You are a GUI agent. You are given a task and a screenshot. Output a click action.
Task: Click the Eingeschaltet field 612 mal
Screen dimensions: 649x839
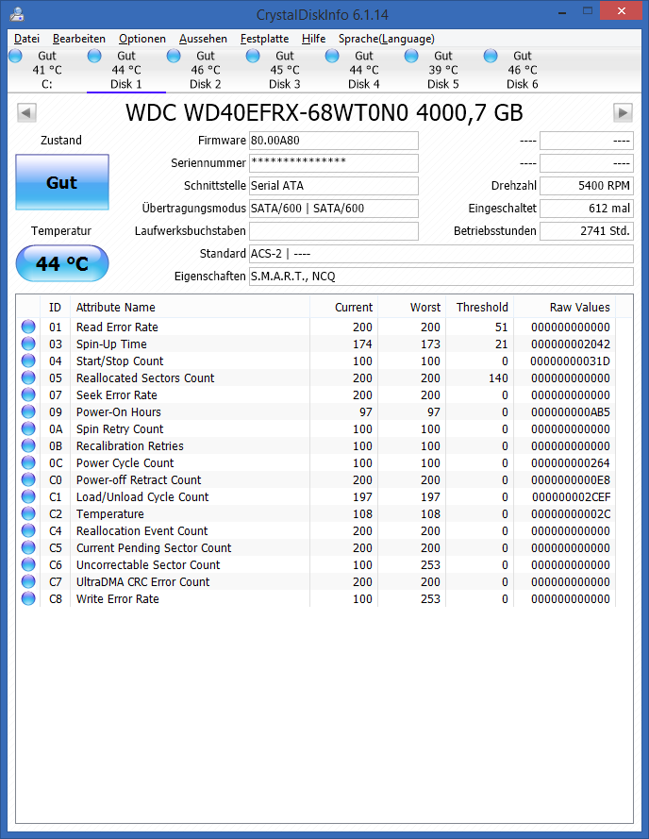(x=587, y=209)
